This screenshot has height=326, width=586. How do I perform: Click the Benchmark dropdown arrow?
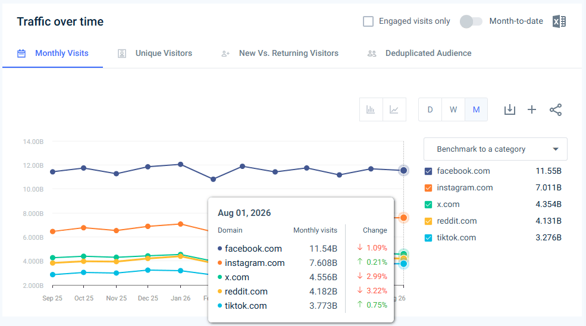555,149
